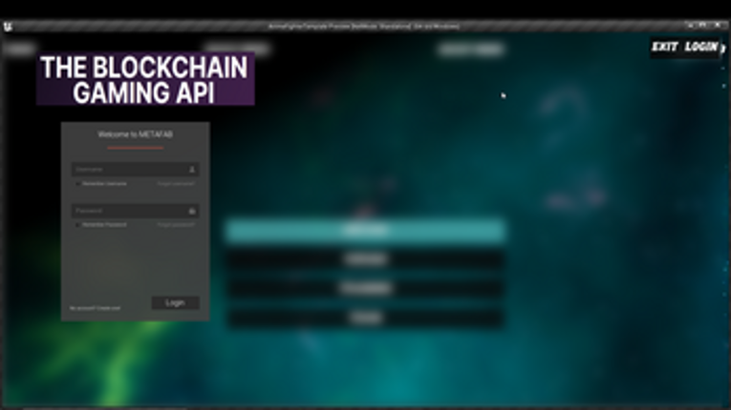Image resolution: width=731 pixels, height=410 pixels.
Task: Click the Username input field
Action: pos(135,170)
